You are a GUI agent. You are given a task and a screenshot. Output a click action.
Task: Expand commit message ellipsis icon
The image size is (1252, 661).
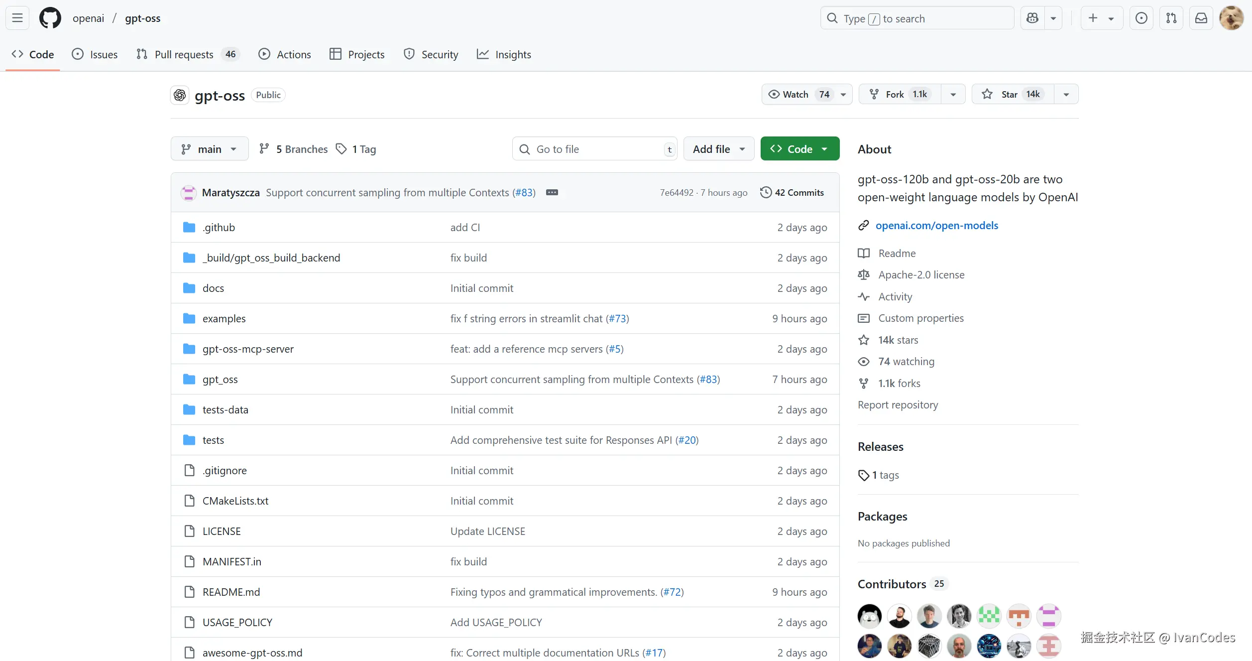(552, 192)
